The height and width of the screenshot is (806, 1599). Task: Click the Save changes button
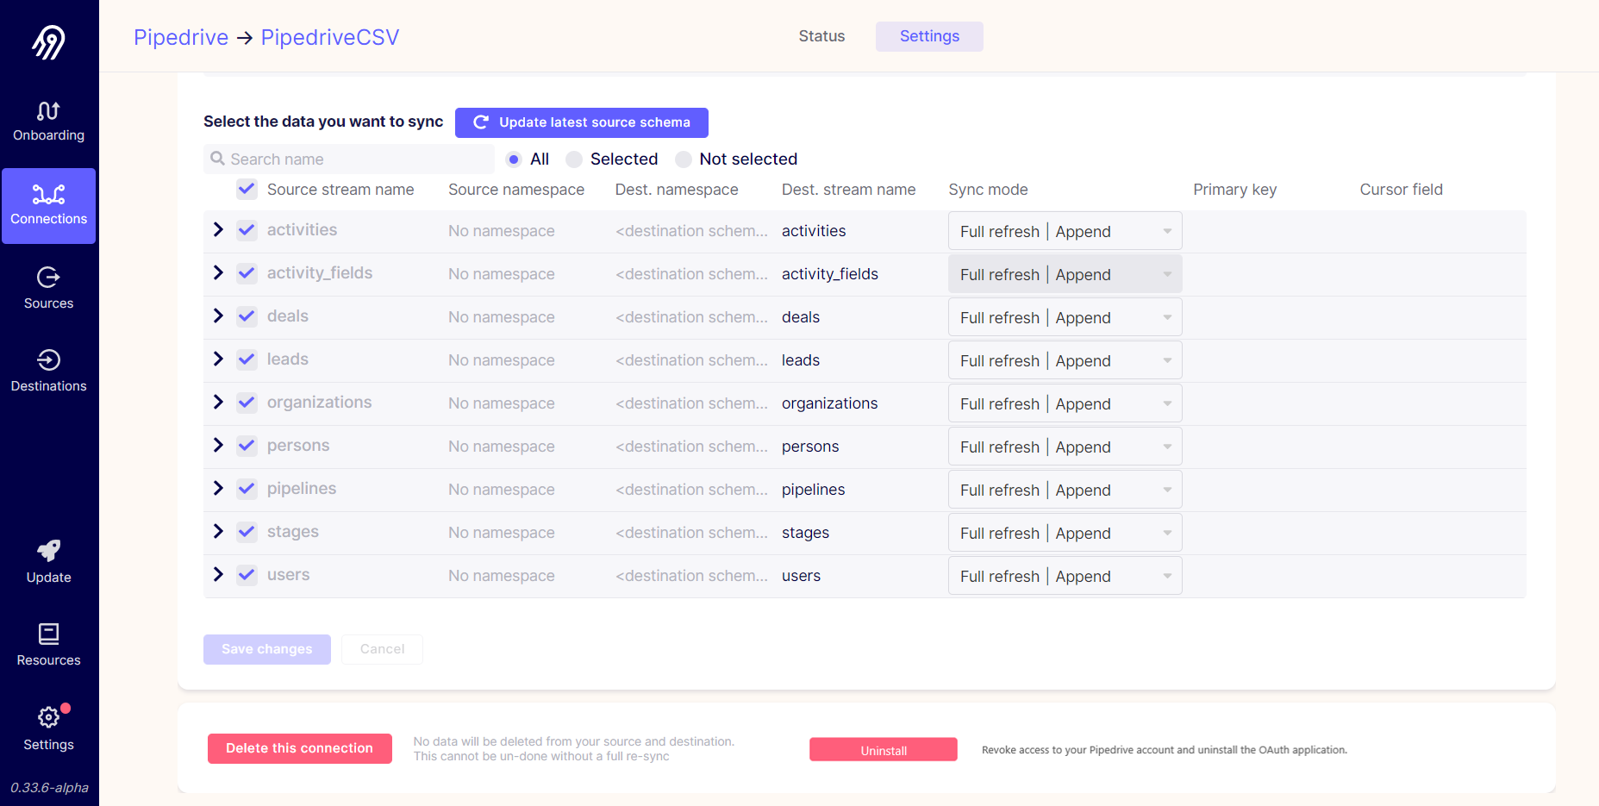pos(267,649)
